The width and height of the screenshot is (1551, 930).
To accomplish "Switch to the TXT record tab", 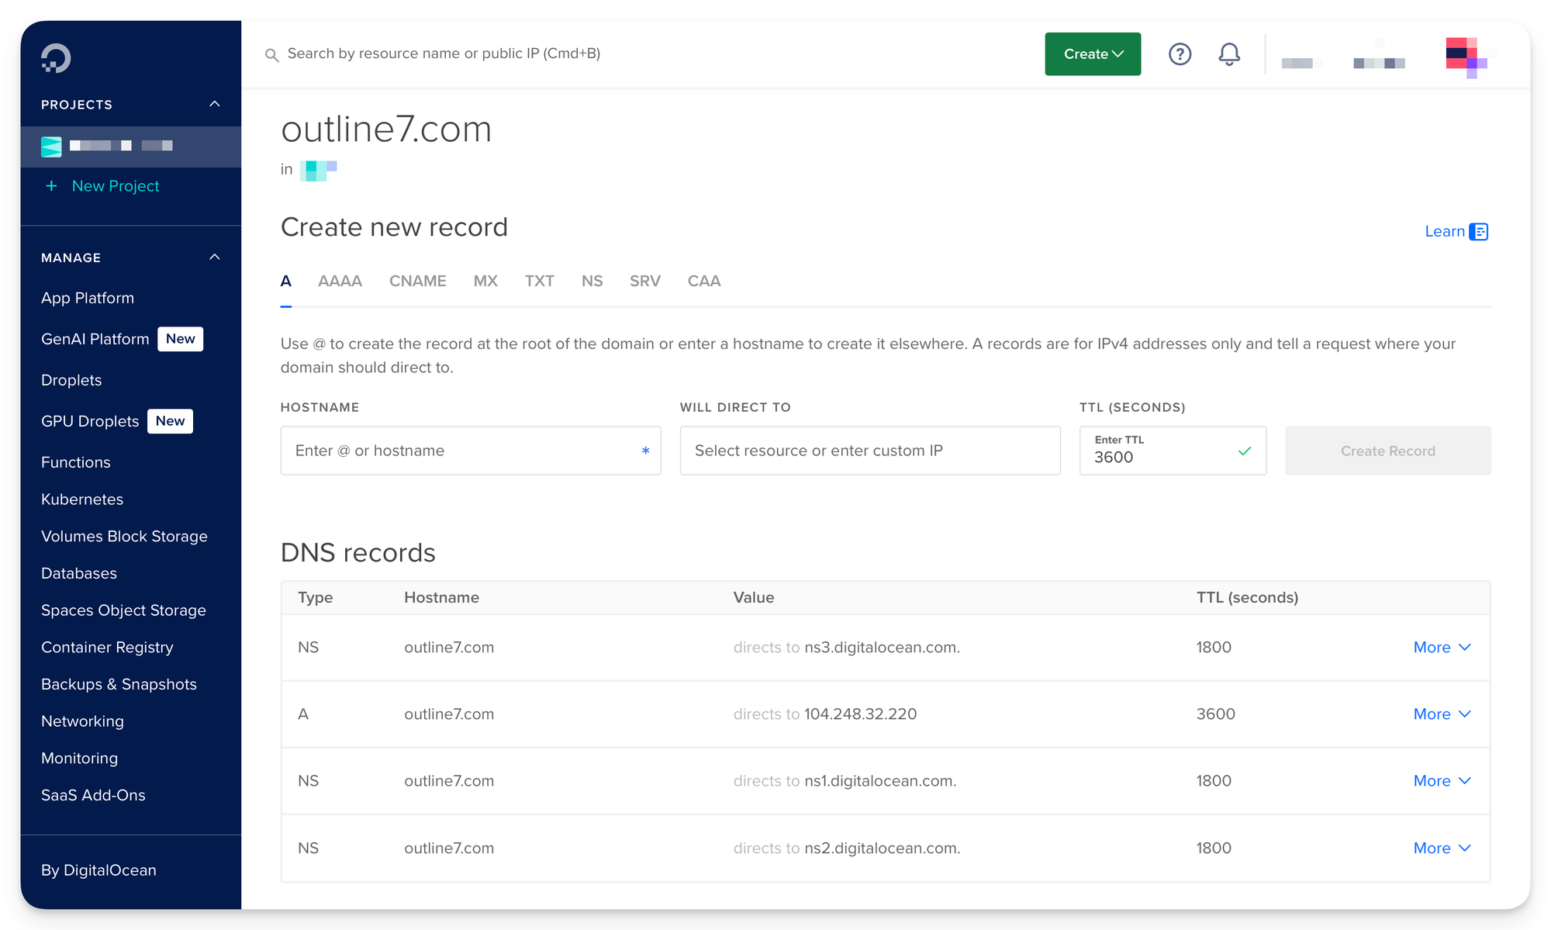I will 539,282.
